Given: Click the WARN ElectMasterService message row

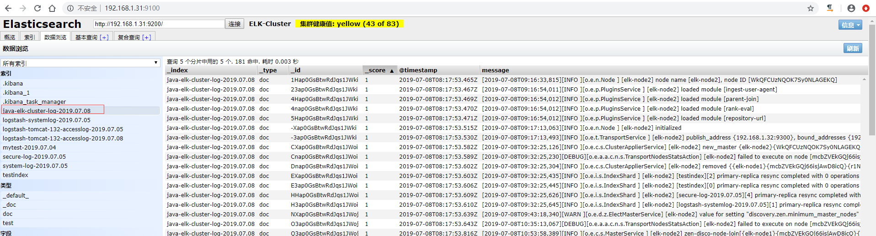Looking at the screenshot, I should click(x=670, y=214).
